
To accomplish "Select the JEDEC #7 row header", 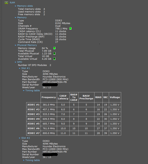I will [33, 133].
